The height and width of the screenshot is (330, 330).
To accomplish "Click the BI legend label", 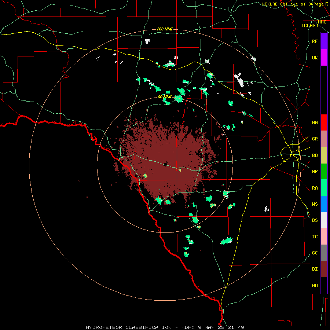I will pos(315,269).
